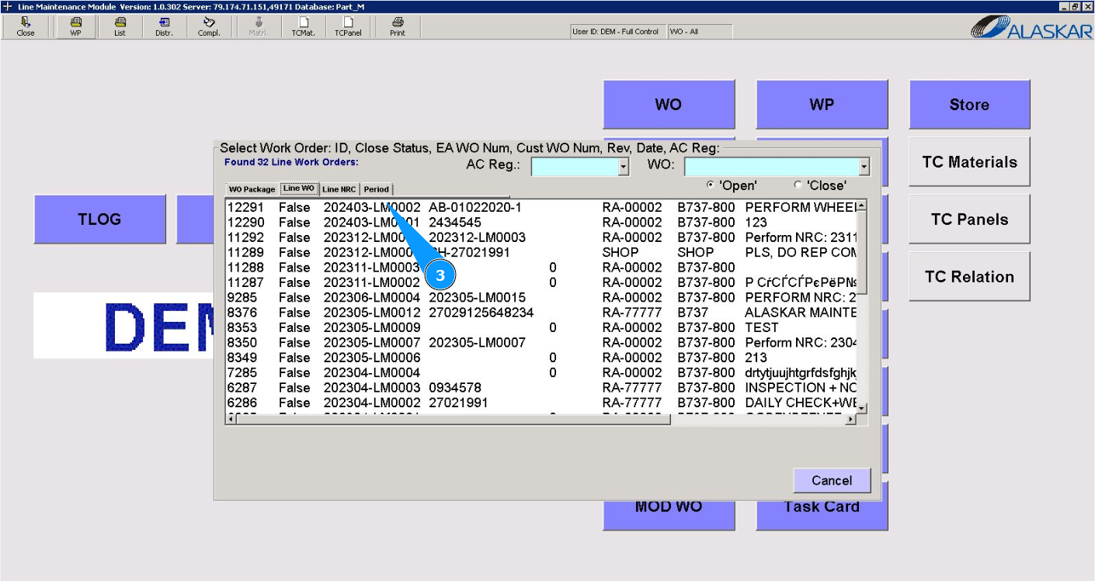Click the 'INSPECTION + NC' description
The height and width of the screenshot is (581, 1095).
click(x=801, y=388)
